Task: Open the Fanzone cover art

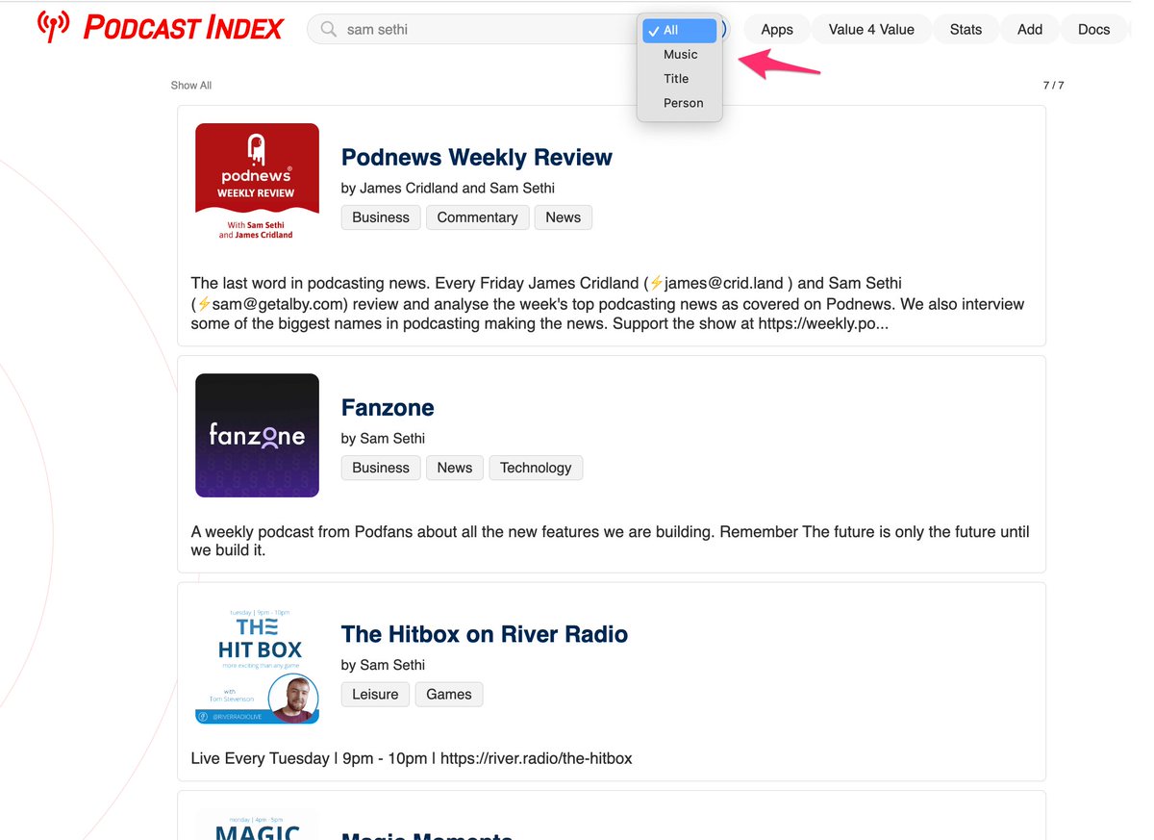Action: pos(257,435)
